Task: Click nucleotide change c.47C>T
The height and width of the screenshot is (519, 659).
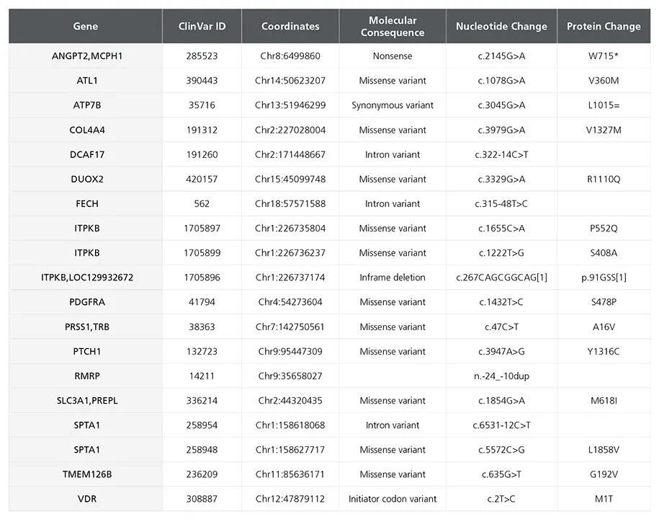Action: (x=501, y=327)
